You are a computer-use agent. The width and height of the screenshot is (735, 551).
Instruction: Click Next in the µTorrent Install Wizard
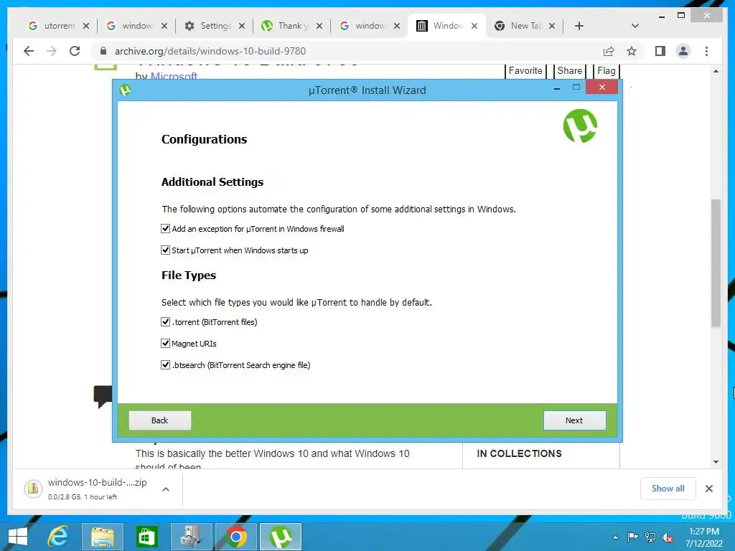tap(574, 420)
